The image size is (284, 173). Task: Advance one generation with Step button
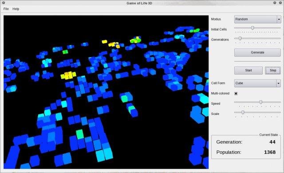(273, 71)
